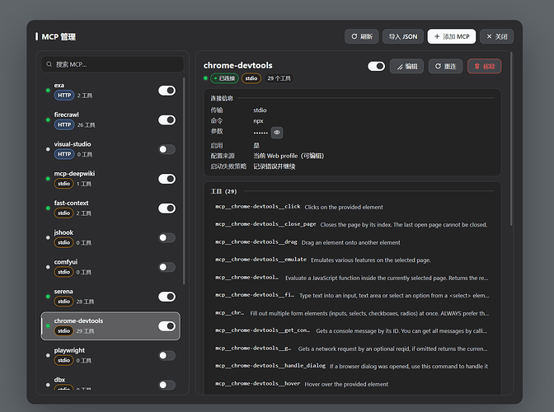The height and width of the screenshot is (412, 554).
Task: Turn off the fast-context toggle
Action: coord(167,208)
